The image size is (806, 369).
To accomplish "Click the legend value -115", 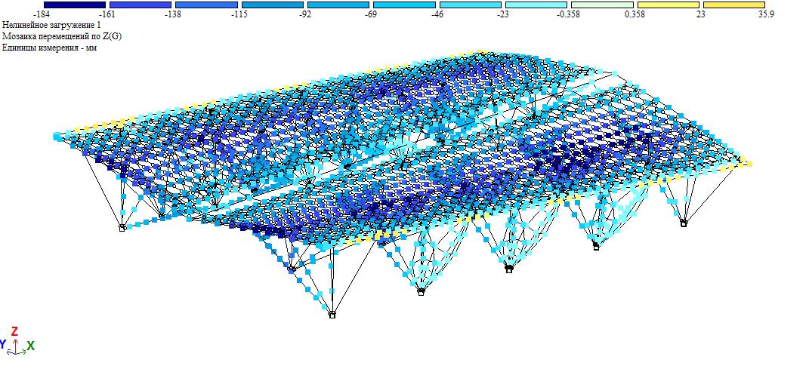I will pos(239,14).
